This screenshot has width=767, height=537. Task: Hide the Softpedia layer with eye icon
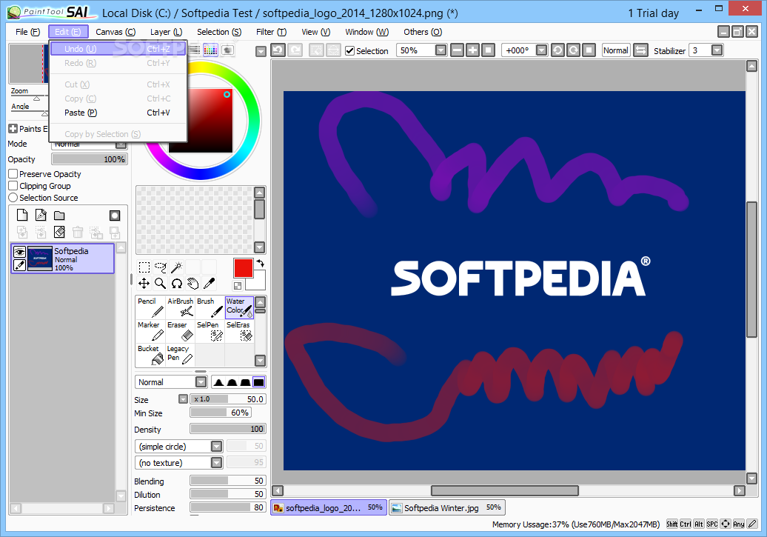(19, 252)
